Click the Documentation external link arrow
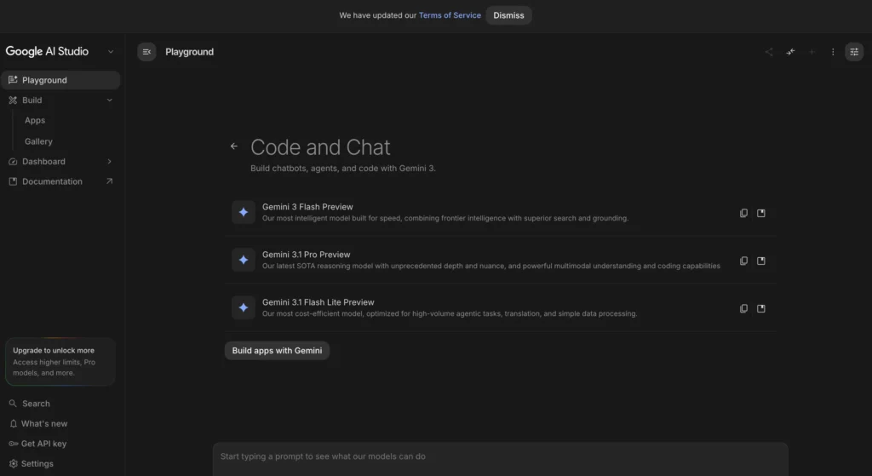 point(110,181)
